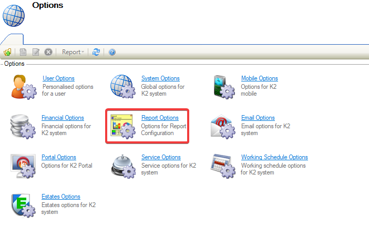Click the Working Schedule calendar icon

(223, 166)
